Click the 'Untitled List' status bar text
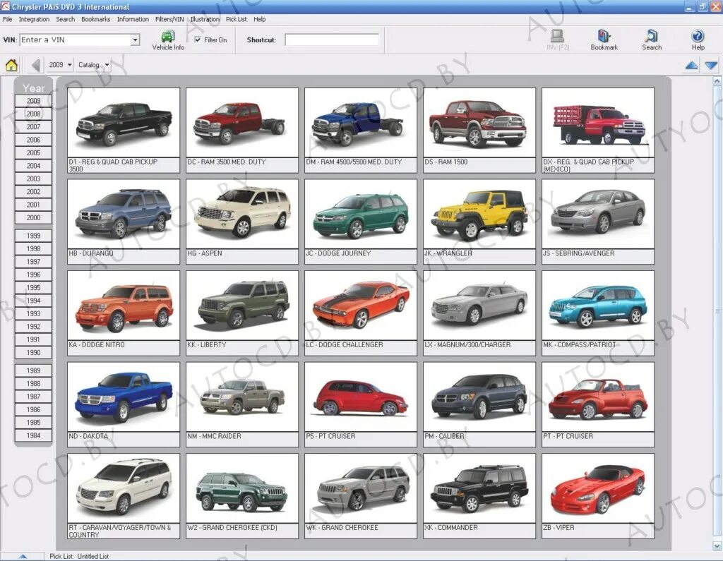The image size is (723, 561). pyautogui.click(x=93, y=556)
